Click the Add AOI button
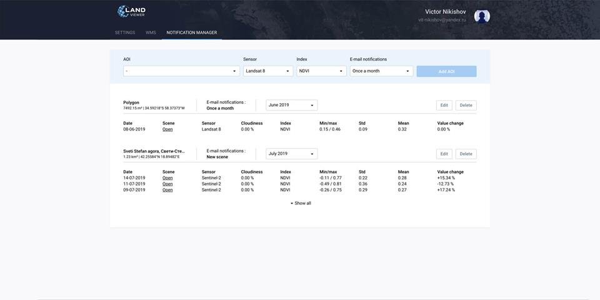 tap(446, 71)
